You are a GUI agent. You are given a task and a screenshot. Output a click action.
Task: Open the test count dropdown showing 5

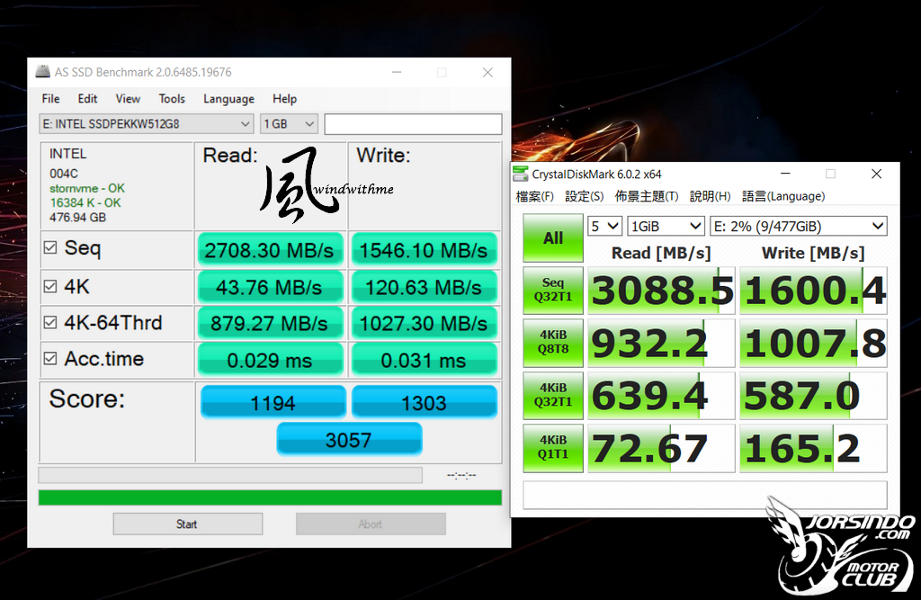pos(604,227)
